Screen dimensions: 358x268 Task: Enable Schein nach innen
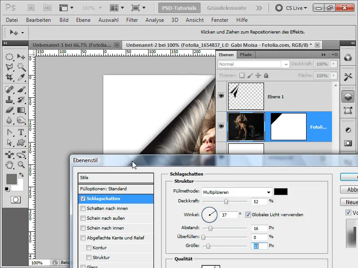(x=83, y=228)
